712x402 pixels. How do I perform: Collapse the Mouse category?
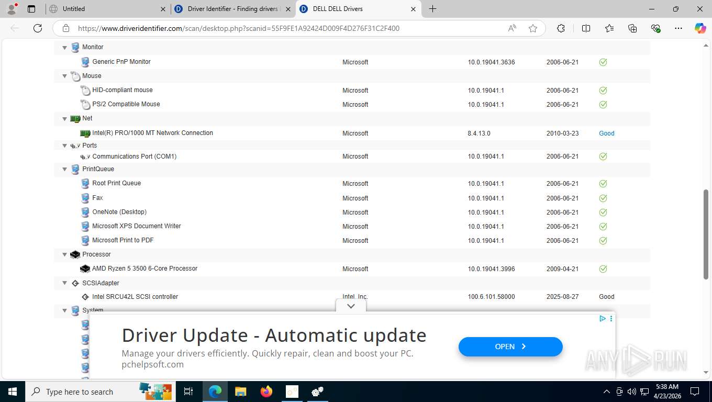click(x=65, y=76)
